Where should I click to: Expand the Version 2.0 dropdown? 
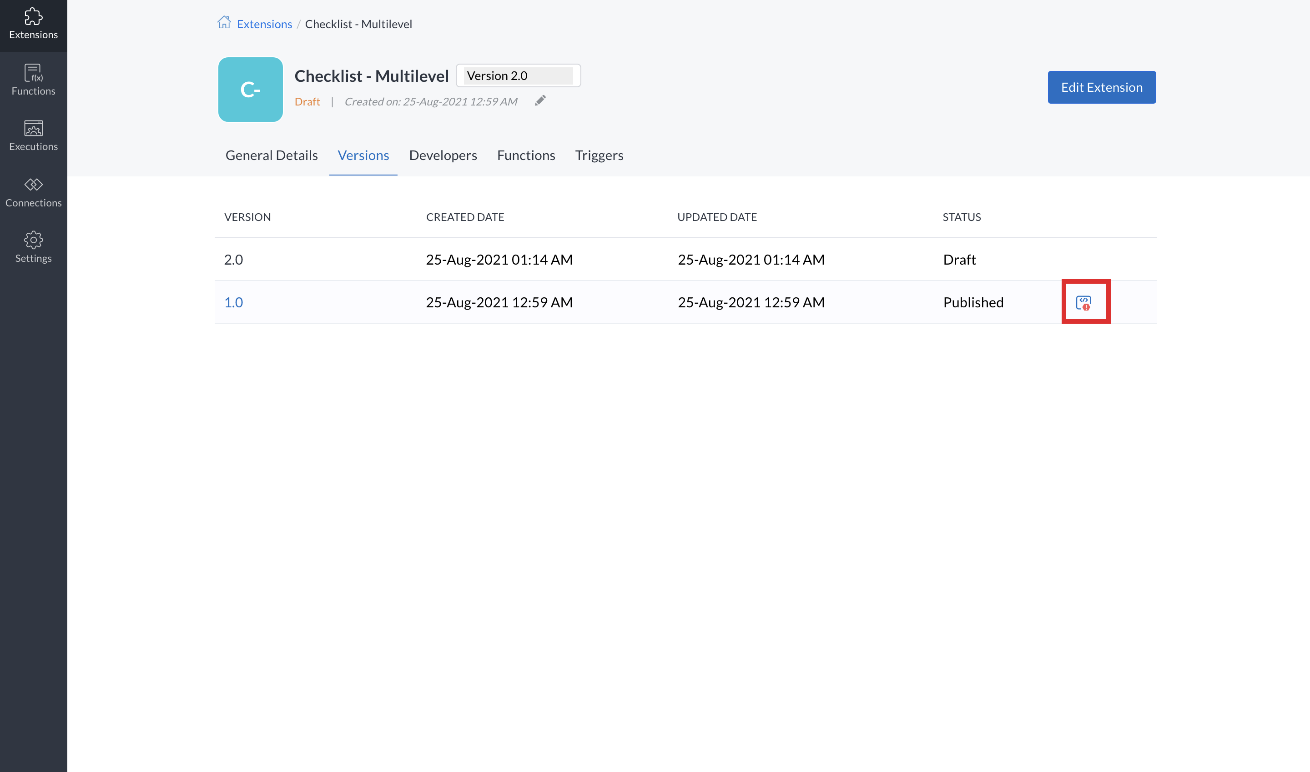[x=518, y=76]
